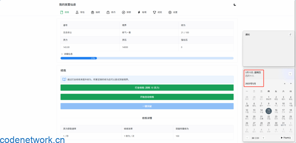Open the 成就 tab

(158, 12)
